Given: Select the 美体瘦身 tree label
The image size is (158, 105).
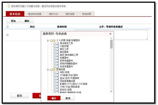Looking at the screenshot, I should coord(64,52).
